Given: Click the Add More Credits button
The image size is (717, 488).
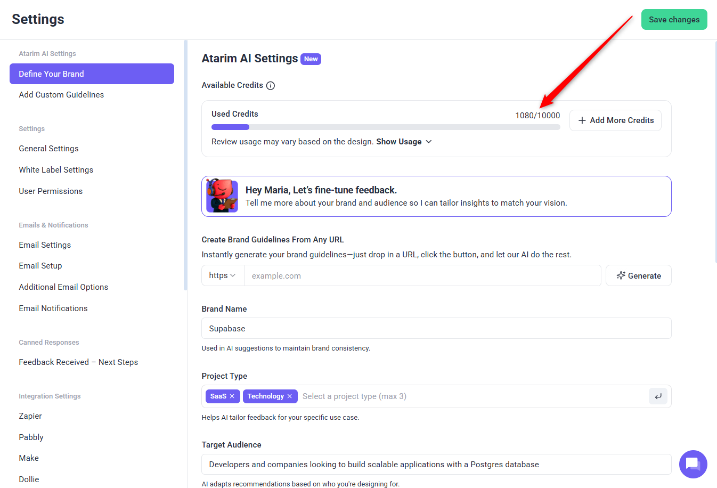Looking at the screenshot, I should 615,120.
